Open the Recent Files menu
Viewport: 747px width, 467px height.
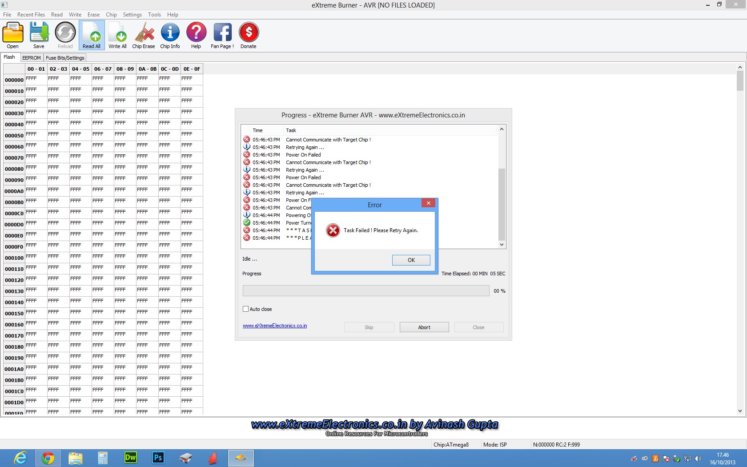(x=31, y=15)
